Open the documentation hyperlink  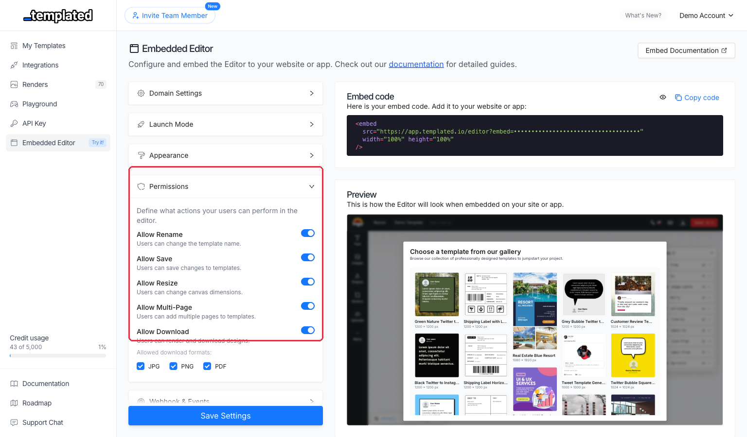416,64
